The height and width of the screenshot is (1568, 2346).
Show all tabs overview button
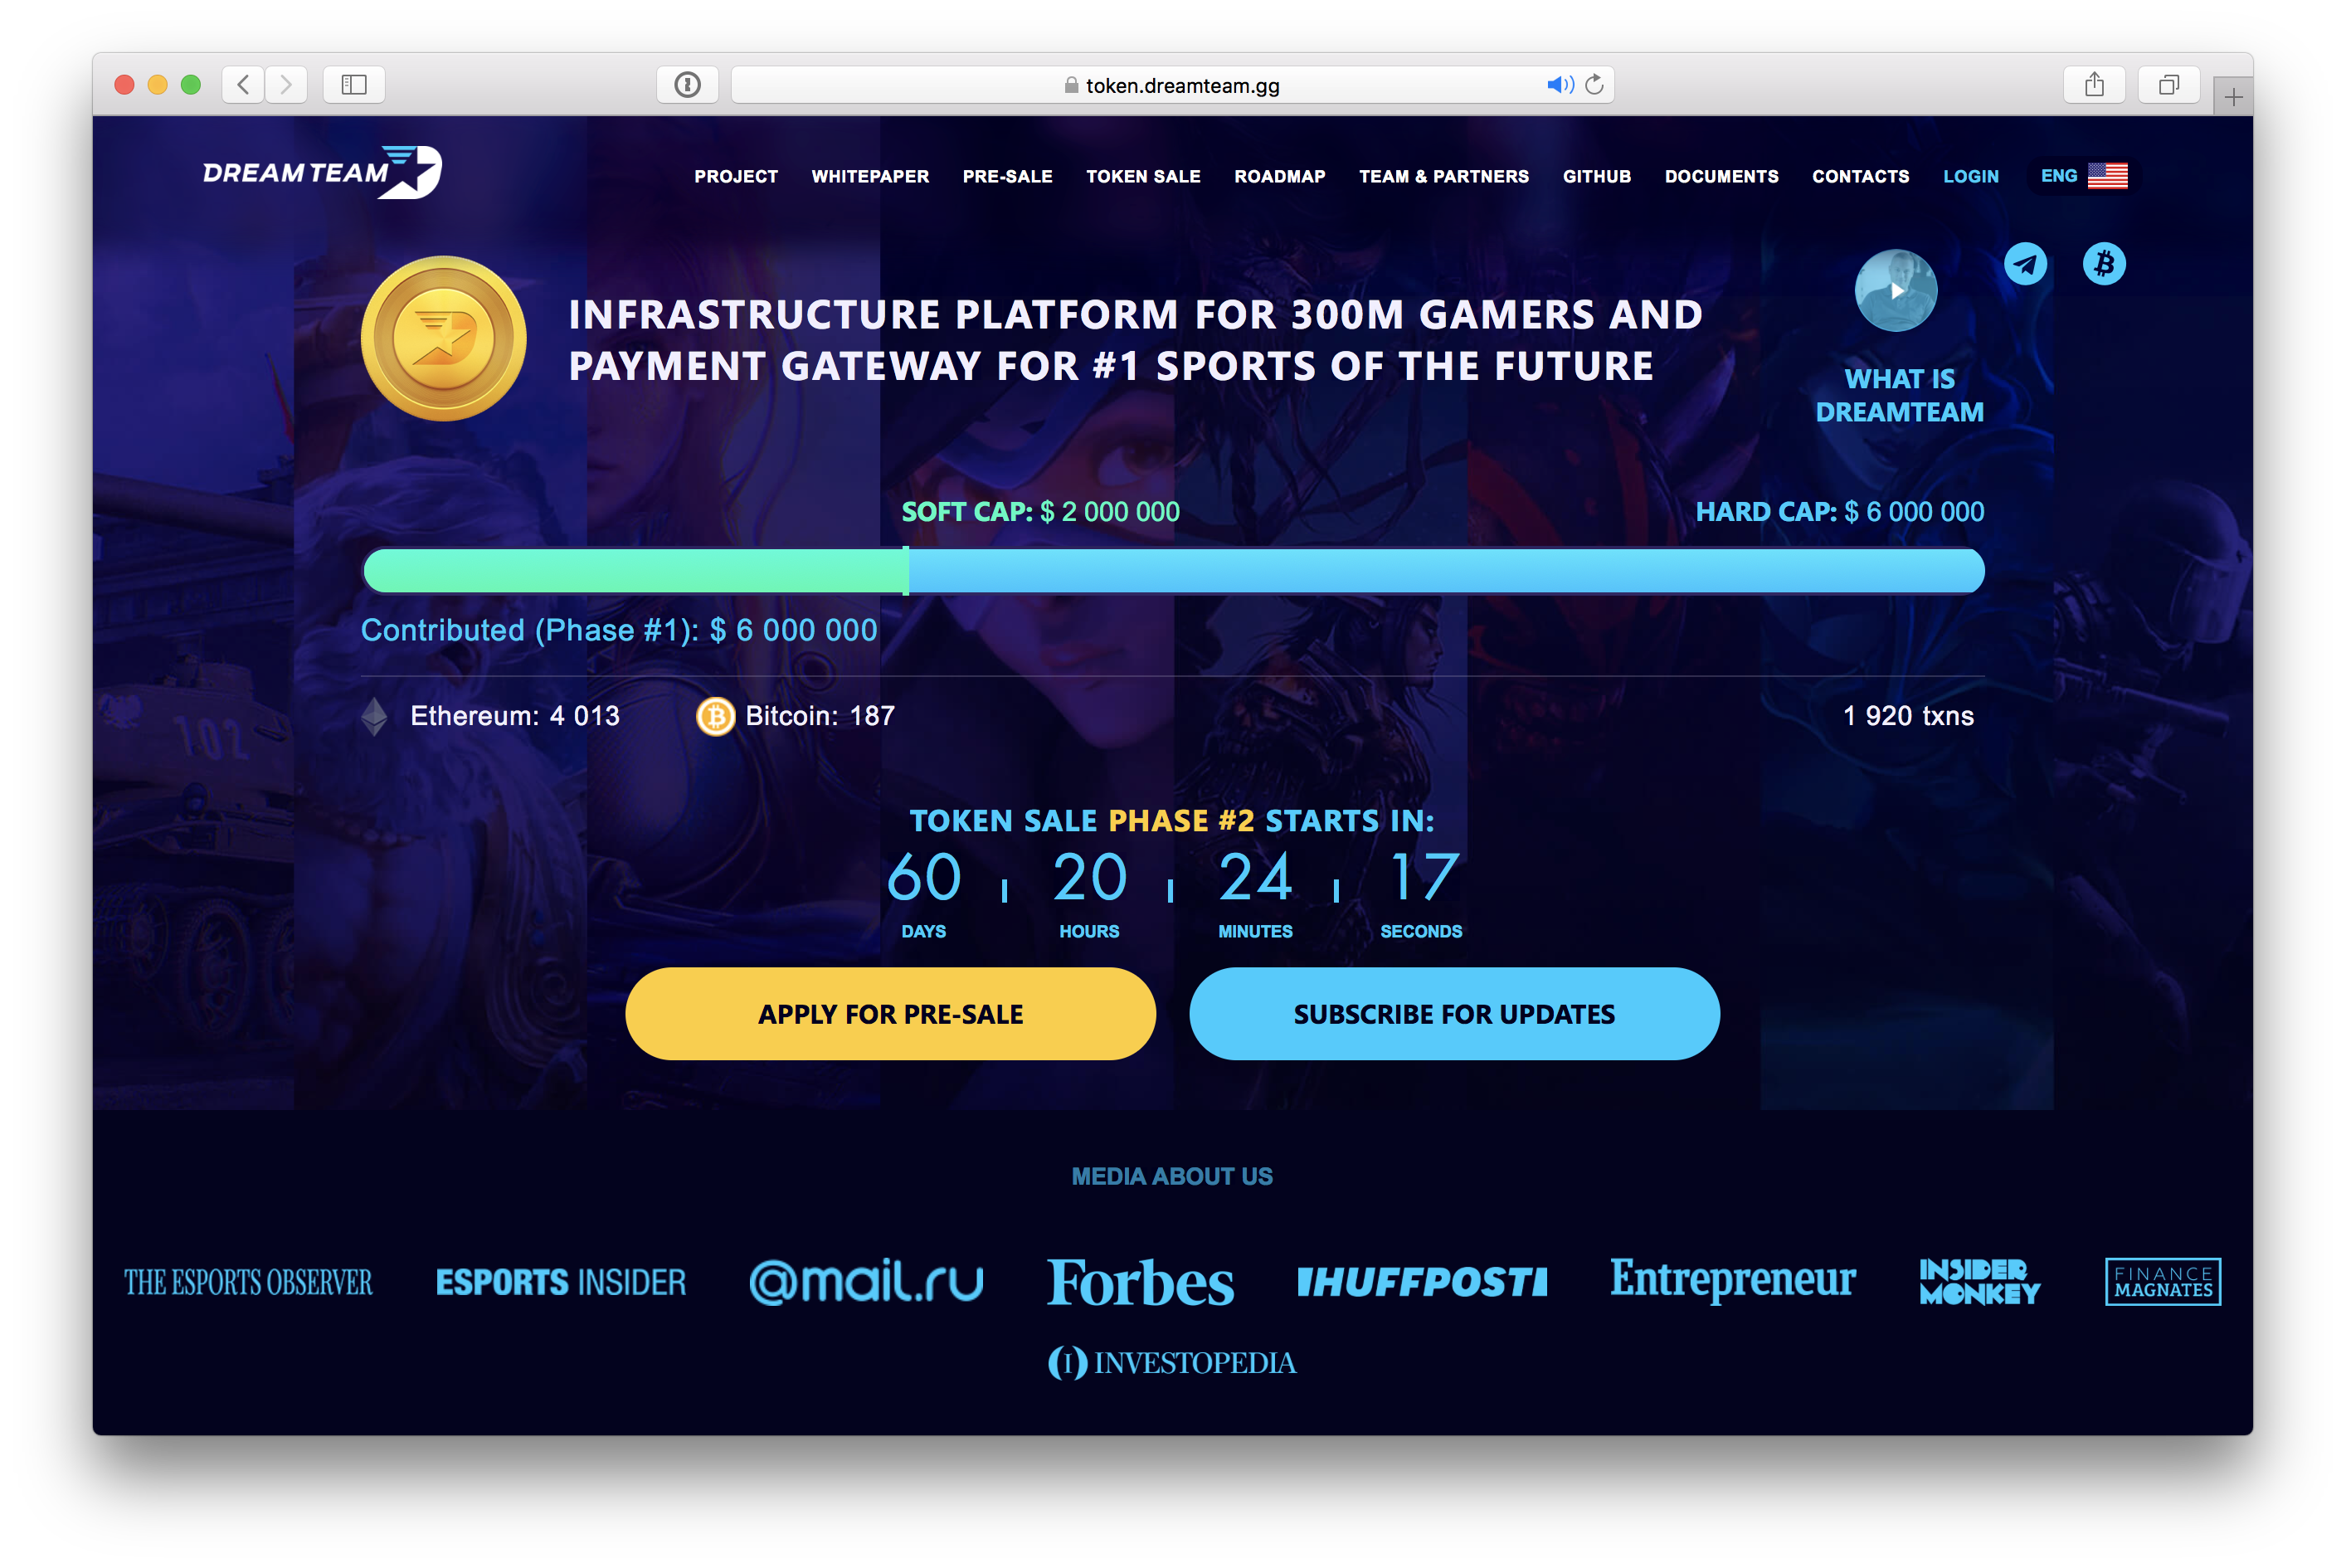click(2168, 85)
